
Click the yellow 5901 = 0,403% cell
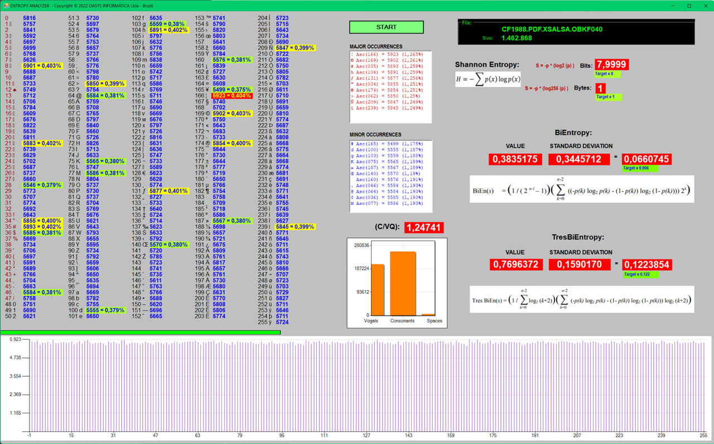(42, 66)
